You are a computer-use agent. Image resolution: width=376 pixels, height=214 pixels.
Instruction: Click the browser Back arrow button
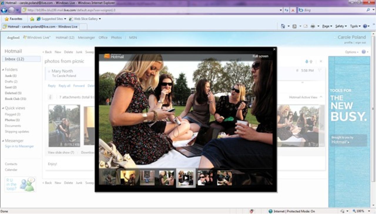point(4,10)
